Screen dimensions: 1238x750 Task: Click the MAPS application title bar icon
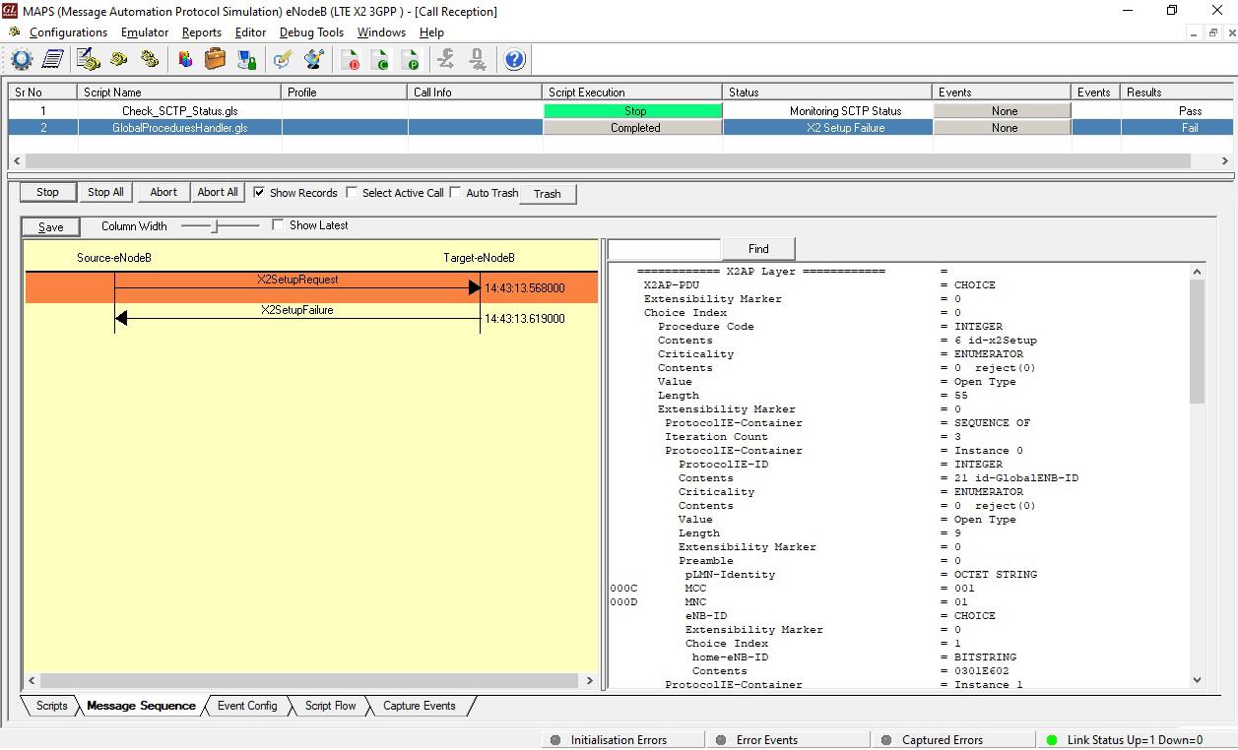coord(10,11)
